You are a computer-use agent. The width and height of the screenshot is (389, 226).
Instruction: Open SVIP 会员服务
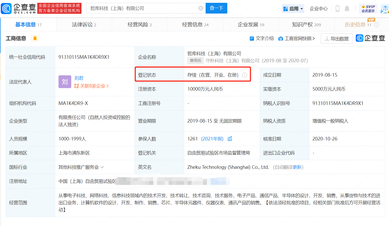[368, 9]
